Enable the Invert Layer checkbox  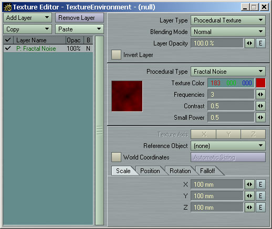(x=116, y=55)
